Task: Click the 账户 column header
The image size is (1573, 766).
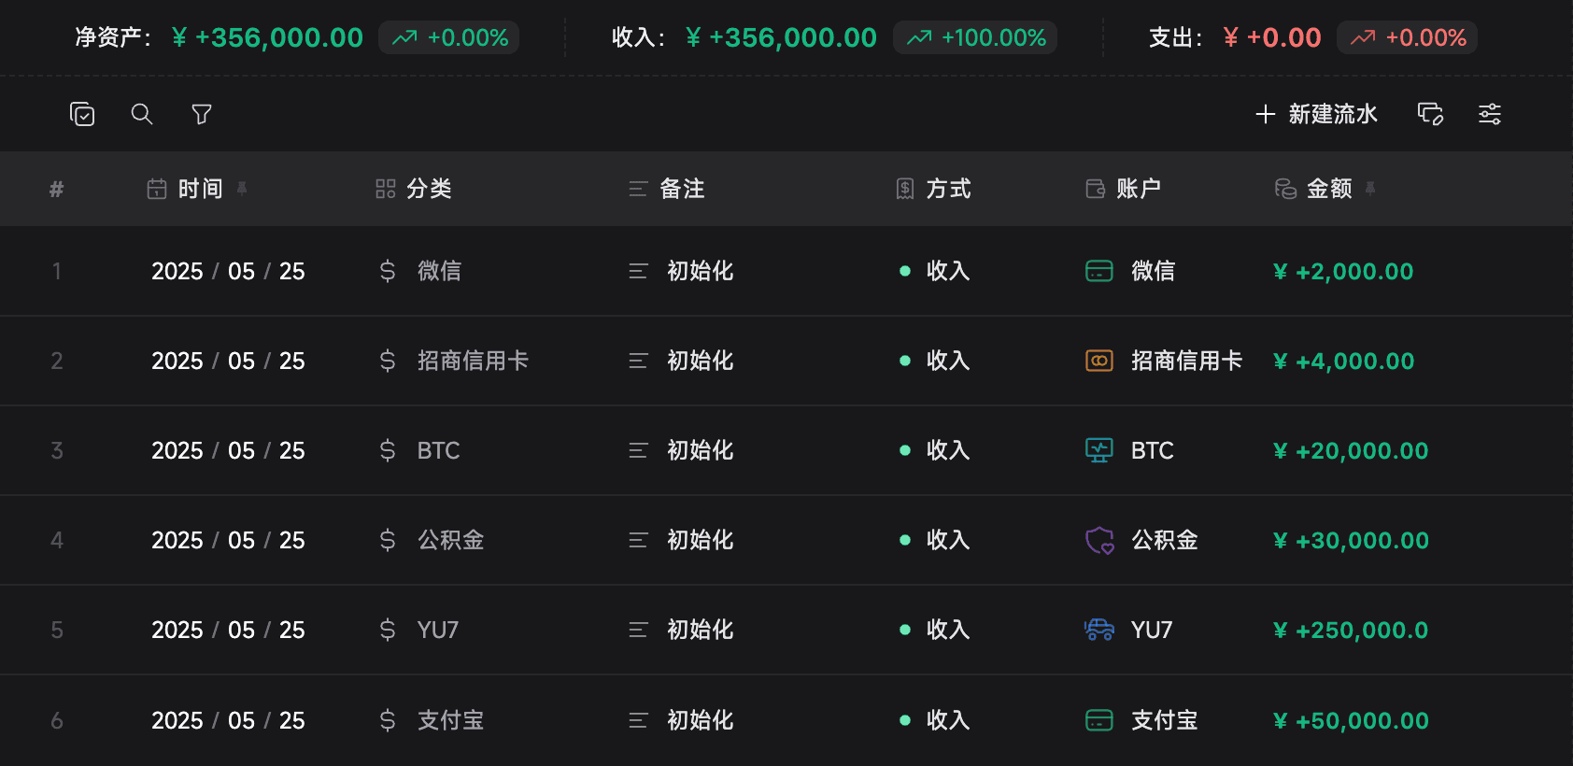Action: [1138, 189]
